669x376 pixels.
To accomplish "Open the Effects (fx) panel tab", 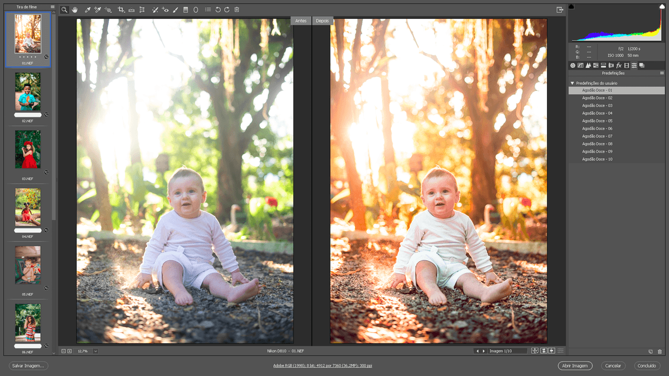I will pos(619,65).
